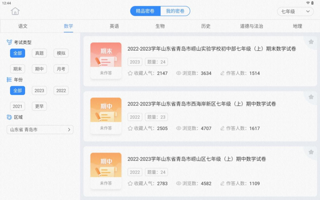Click the 年份 list icon

pos(9,79)
